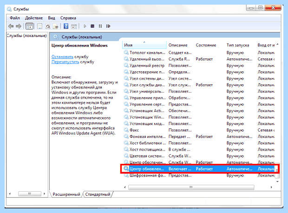Open the Help toolbar icon

[x=66, y=26]
